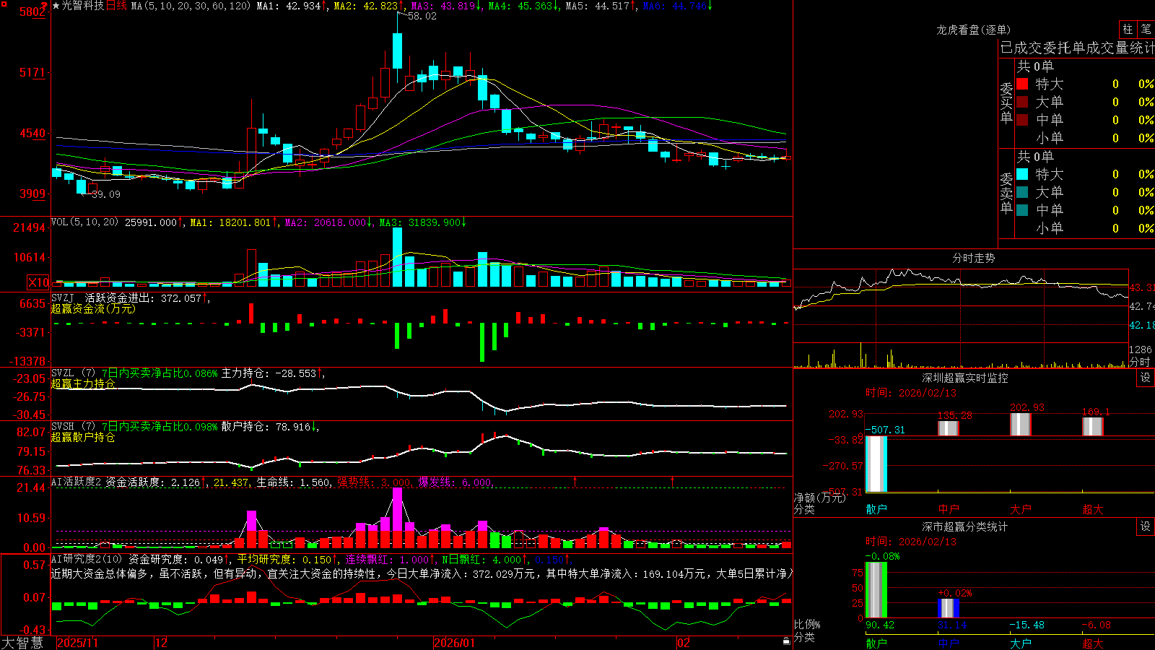
Task: Click the X10 volume multiplier box
Action: (x=38, y=282)
